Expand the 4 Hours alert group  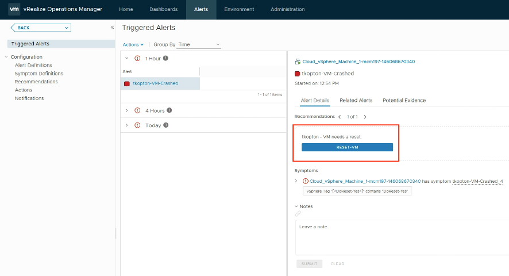click(x=127, y=110)
